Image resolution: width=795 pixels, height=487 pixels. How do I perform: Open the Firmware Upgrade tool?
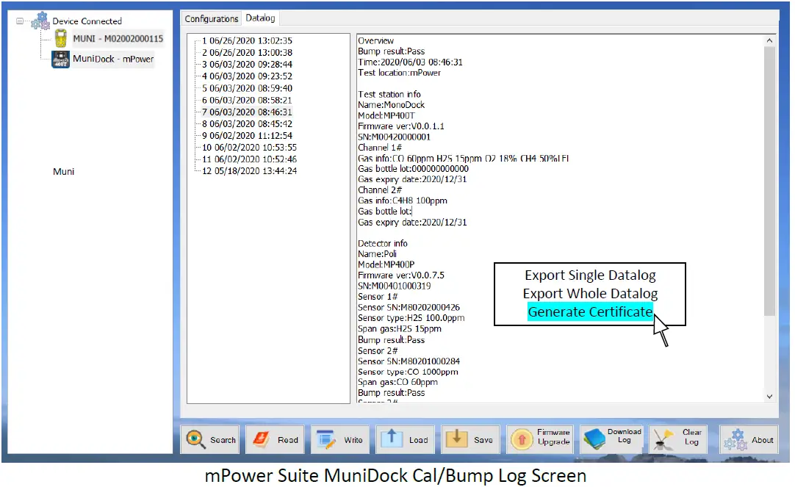tap(541, 439)
